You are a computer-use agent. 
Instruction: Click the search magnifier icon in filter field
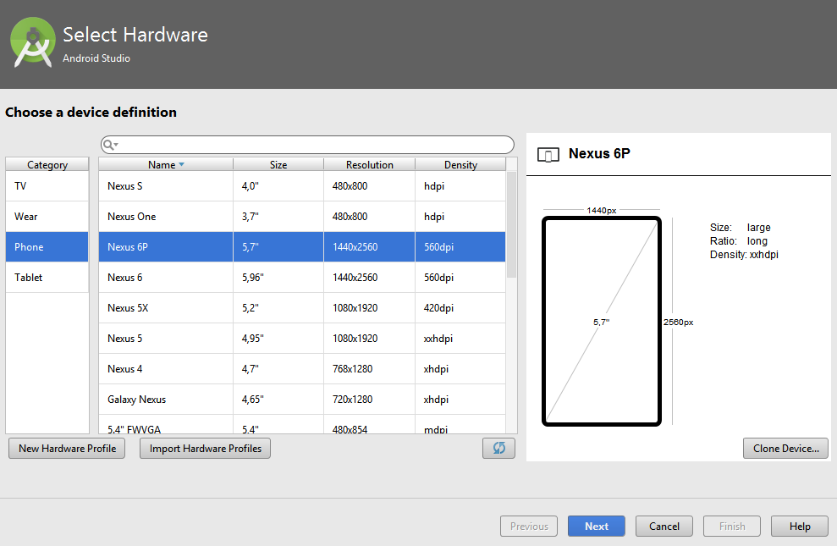[x=110, y=145]
